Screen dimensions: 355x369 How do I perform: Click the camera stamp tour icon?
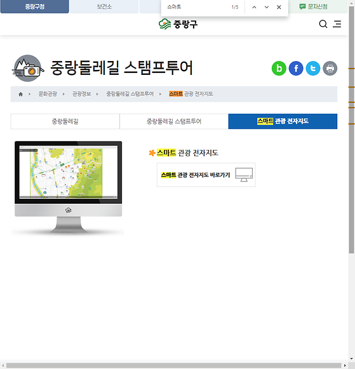coord(28,69)
